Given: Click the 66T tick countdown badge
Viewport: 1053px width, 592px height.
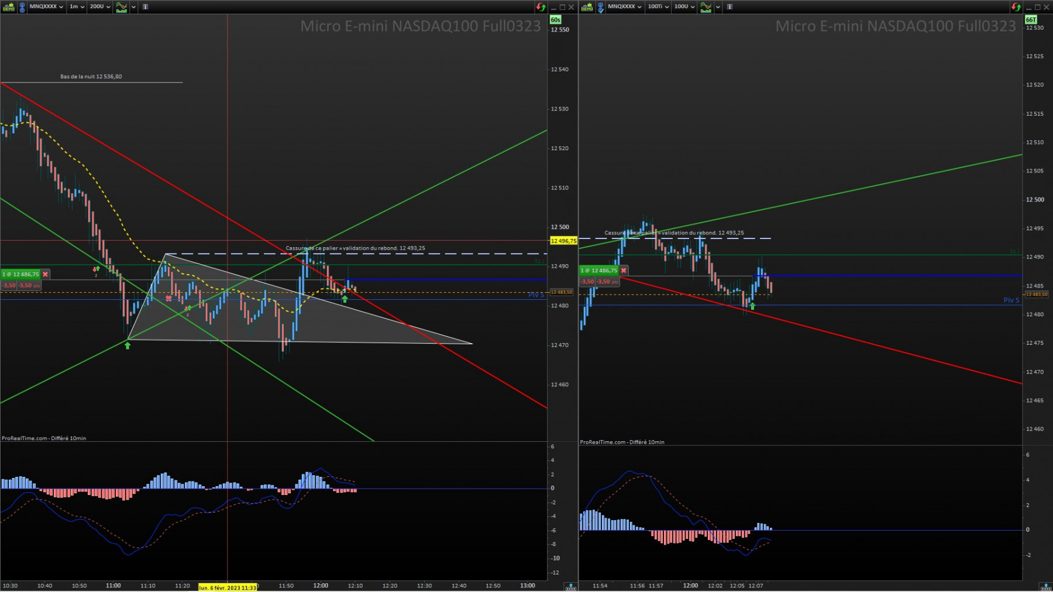Looking at the screenshot, I should coord(1031,20).
